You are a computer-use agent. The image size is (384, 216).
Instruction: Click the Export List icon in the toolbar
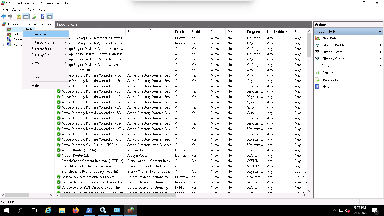[34, 17]
